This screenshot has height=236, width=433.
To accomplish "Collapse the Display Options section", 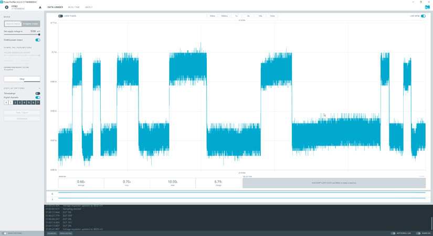I will pos(39,88).
